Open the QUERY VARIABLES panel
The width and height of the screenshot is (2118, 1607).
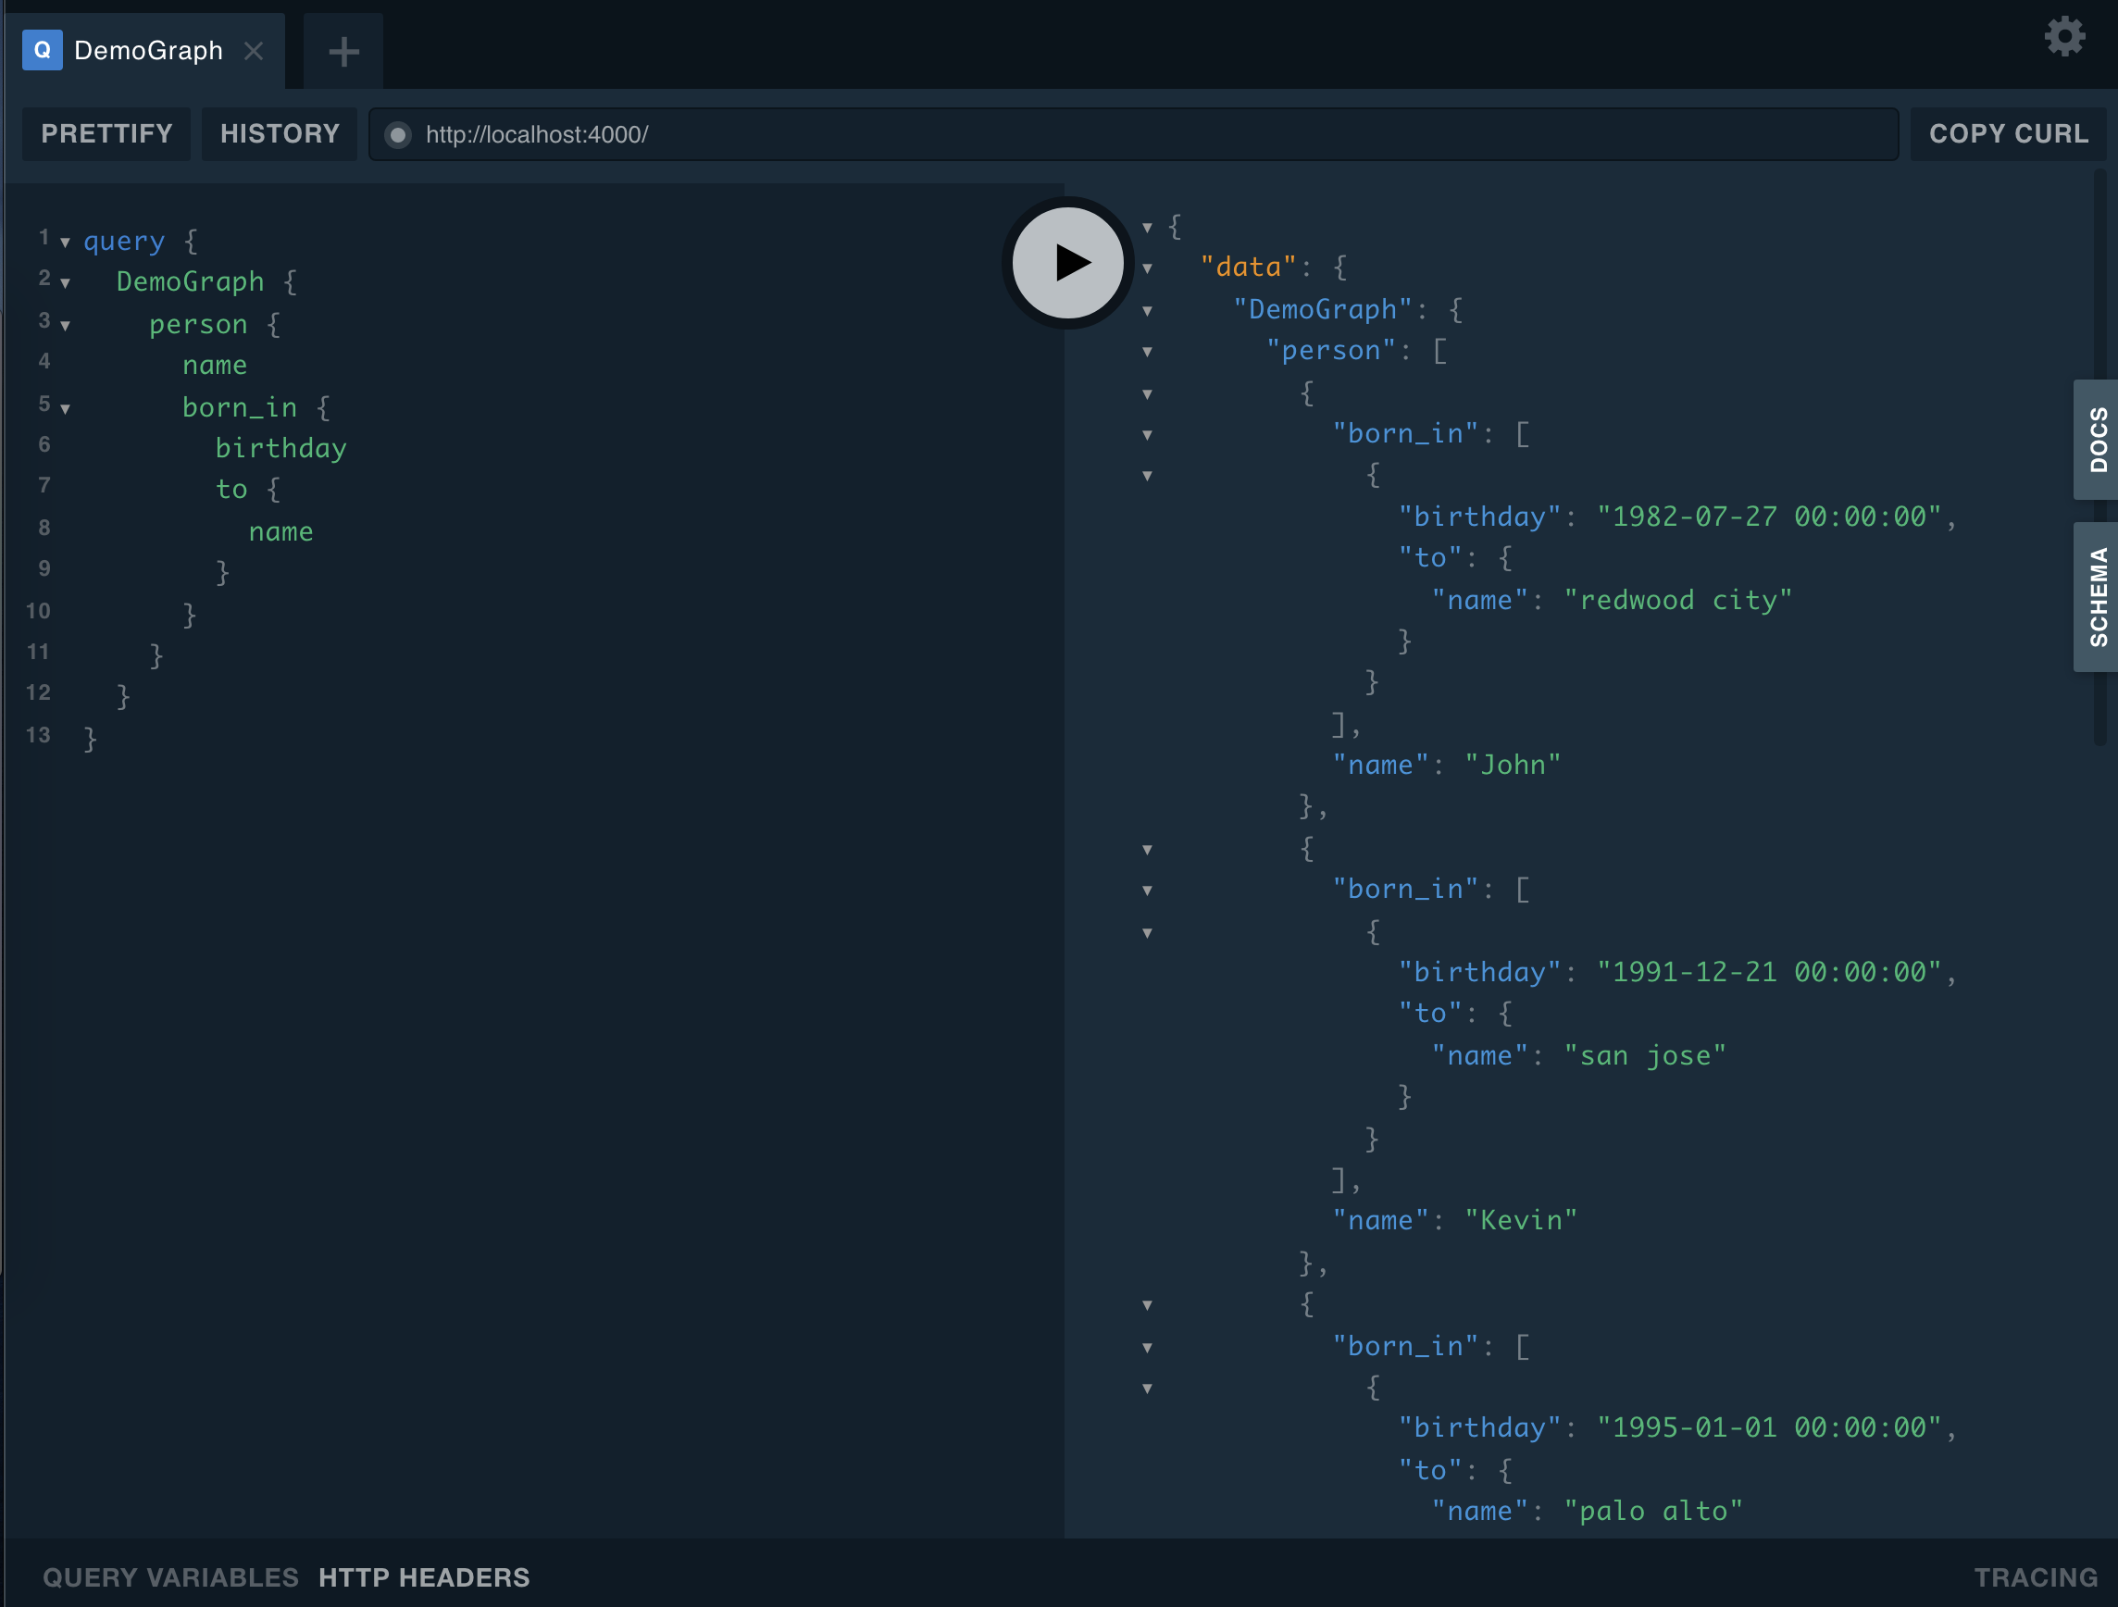point(170,1577)
